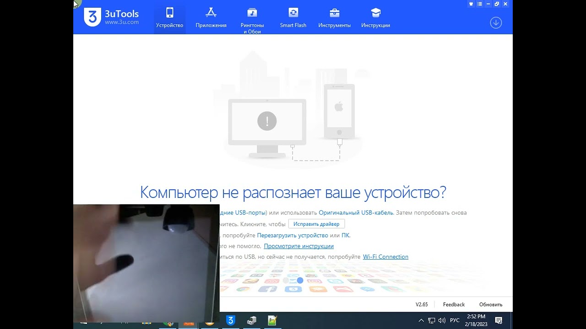Click the phone device illustration
Image resolution: width=586 pixels, height=329 pixels.
(x=339, y=111)
